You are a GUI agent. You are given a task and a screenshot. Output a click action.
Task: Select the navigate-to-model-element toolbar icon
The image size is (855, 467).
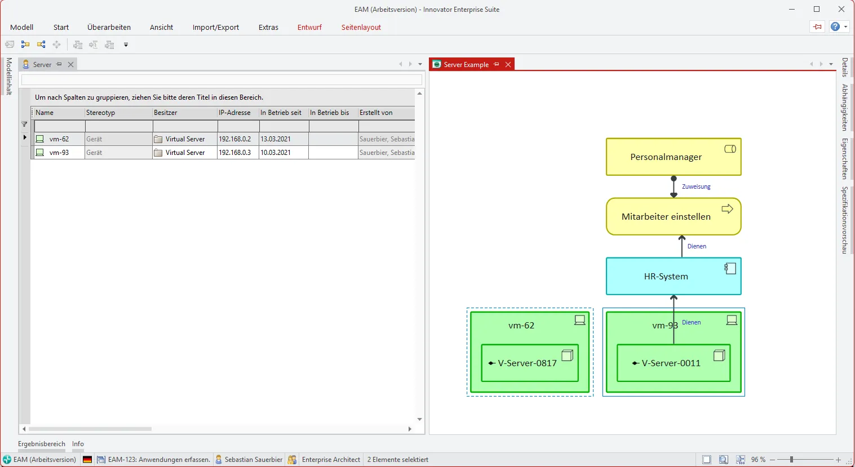[x=10, y=45]
